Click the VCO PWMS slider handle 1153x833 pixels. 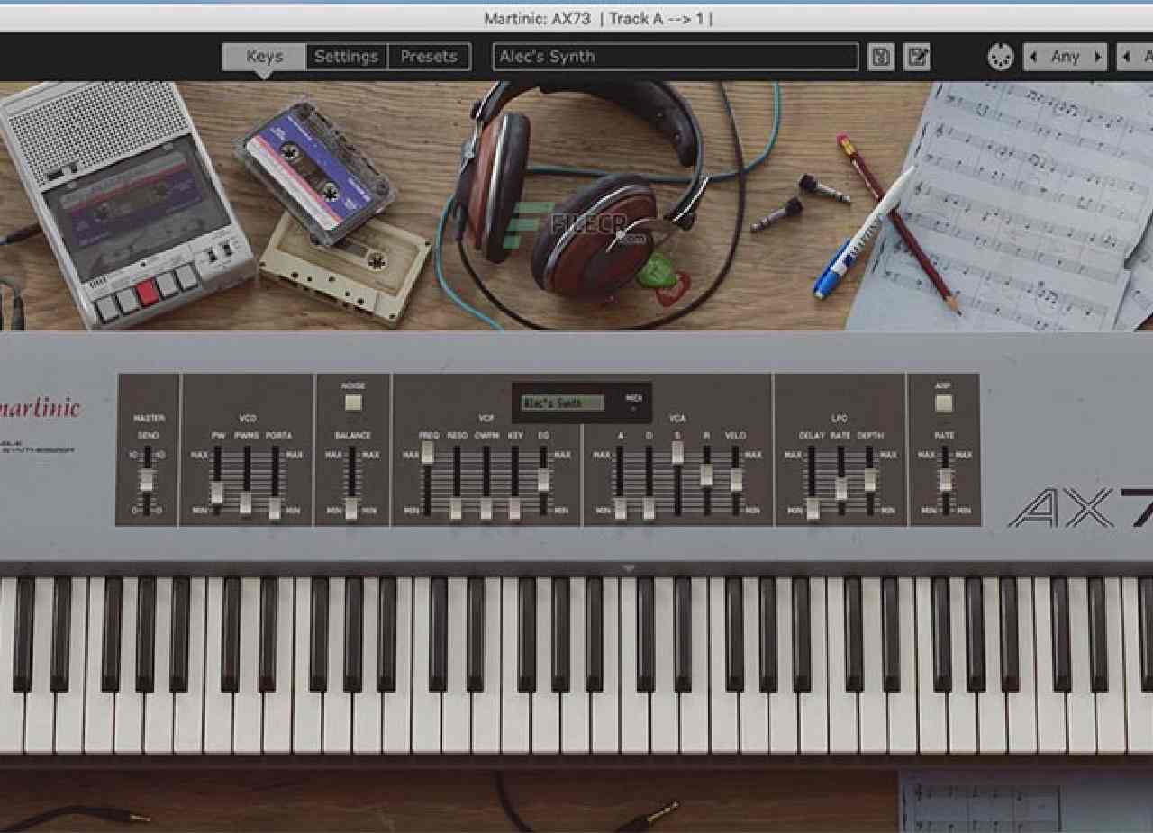245,503
